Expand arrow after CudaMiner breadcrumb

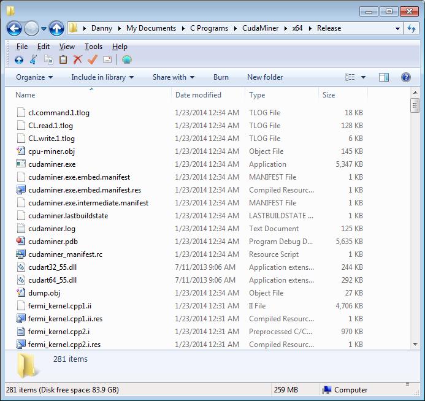[285, 28]
